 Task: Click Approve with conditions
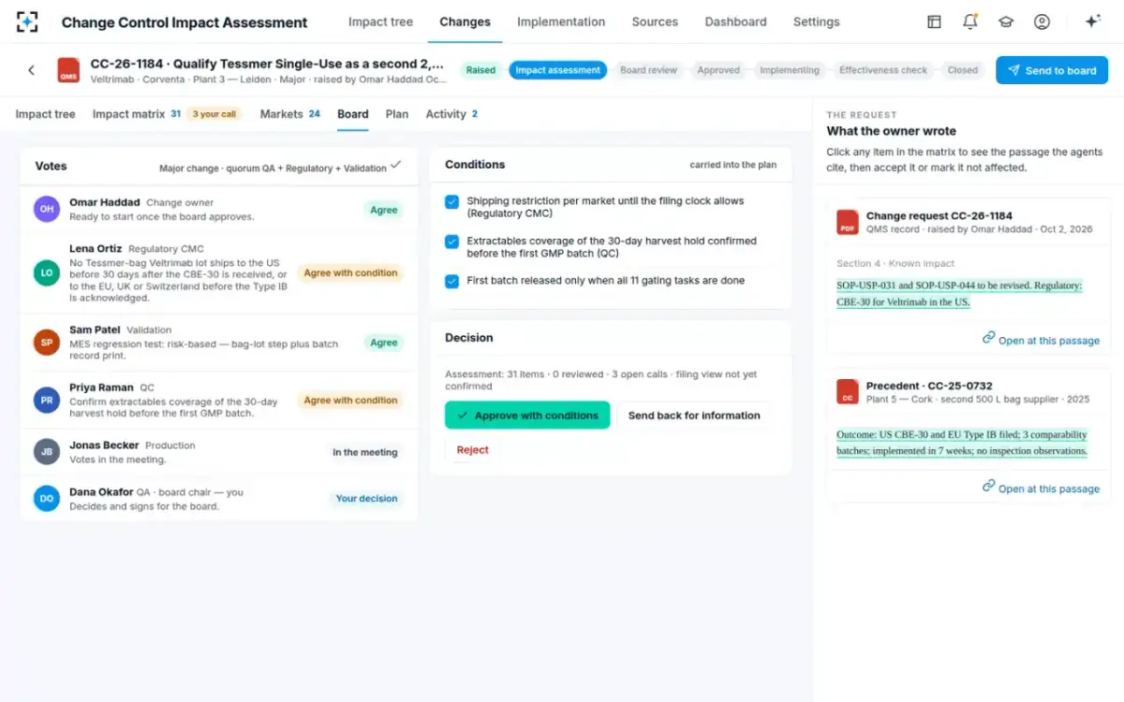click(x=527, y=416)
